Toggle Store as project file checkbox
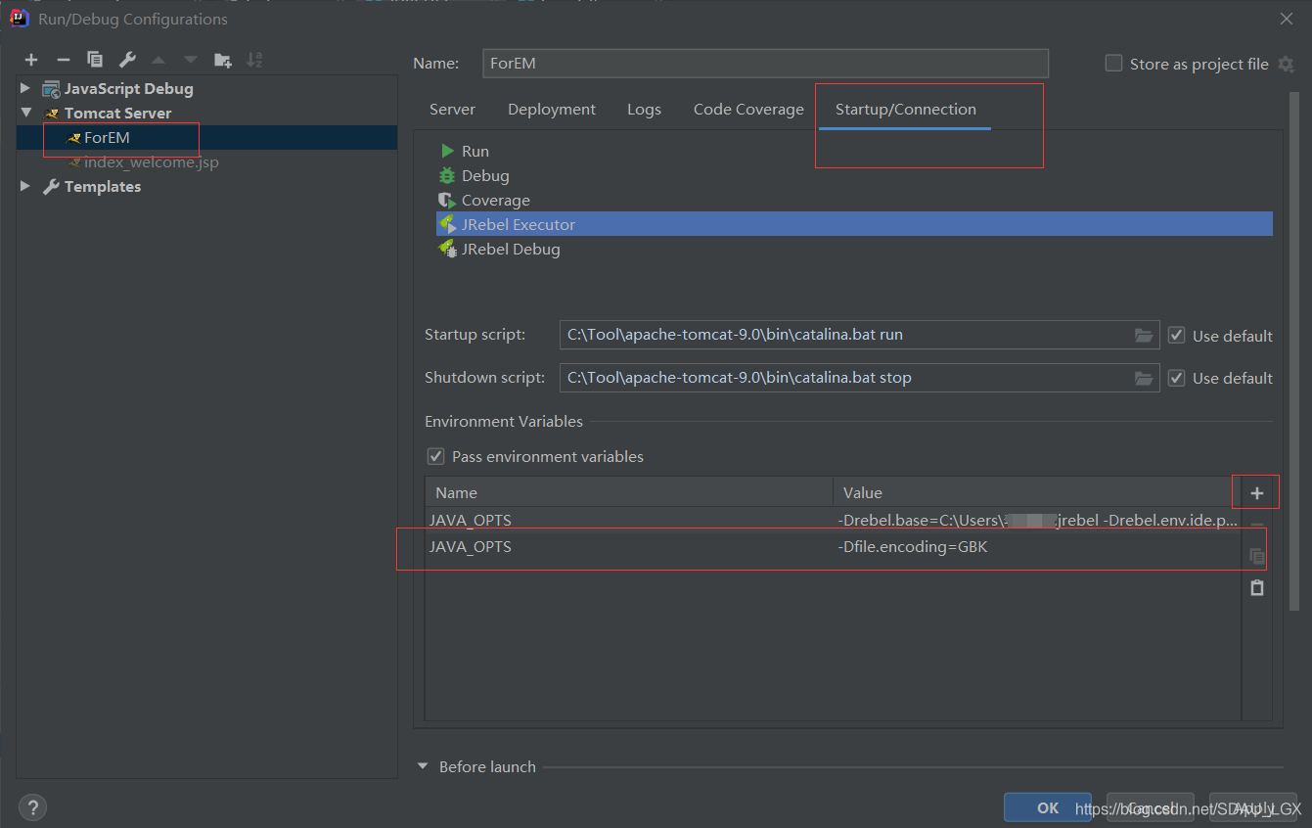This screenshot has width=1312, height=828. pos(1113,64)
